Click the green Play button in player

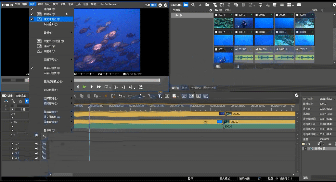point(84,87)
